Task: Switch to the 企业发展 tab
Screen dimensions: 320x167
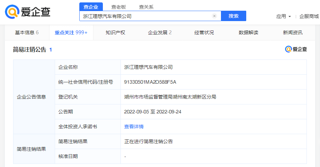Action: 160,33
